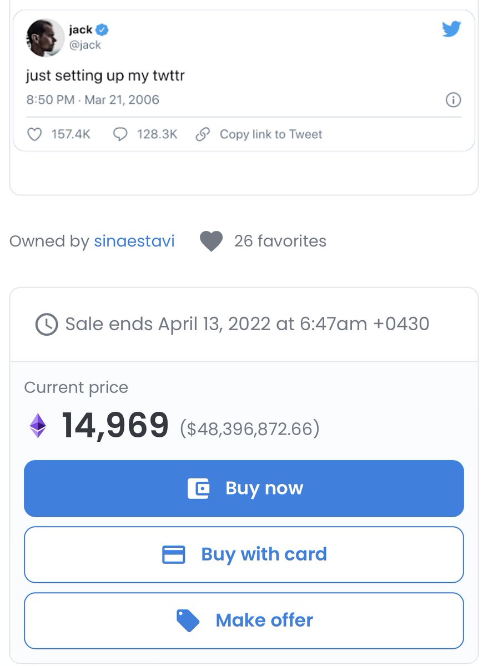Click the jack display name

[81, 30]
